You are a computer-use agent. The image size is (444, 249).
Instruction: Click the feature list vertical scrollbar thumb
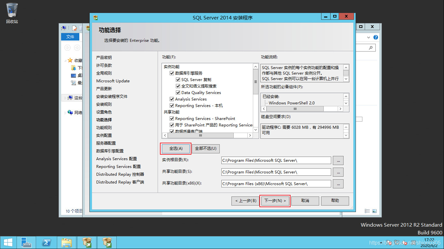coord(255,82)
